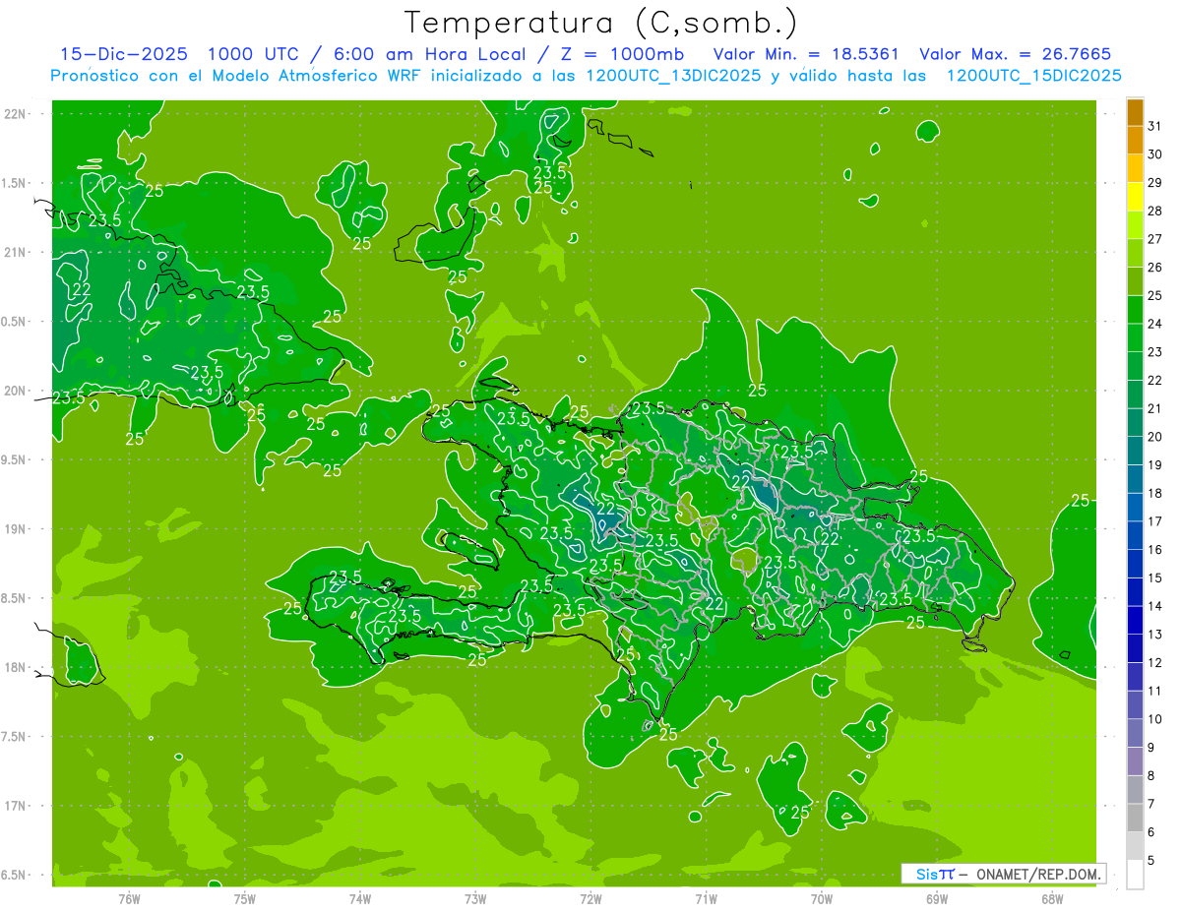Click the '22N' latitude axis label
Image resolution: width=1181 pixels, height=912 pixels.
(x=16, y=114)
